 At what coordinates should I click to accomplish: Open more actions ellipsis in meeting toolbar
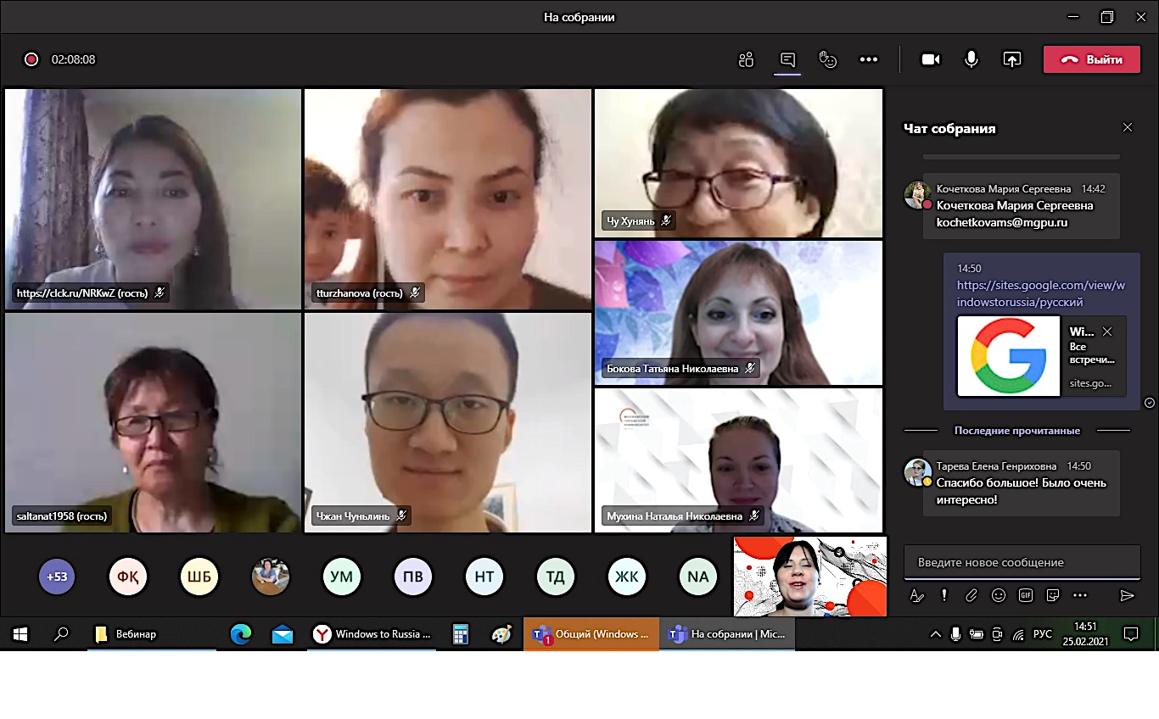click(868, 59)
